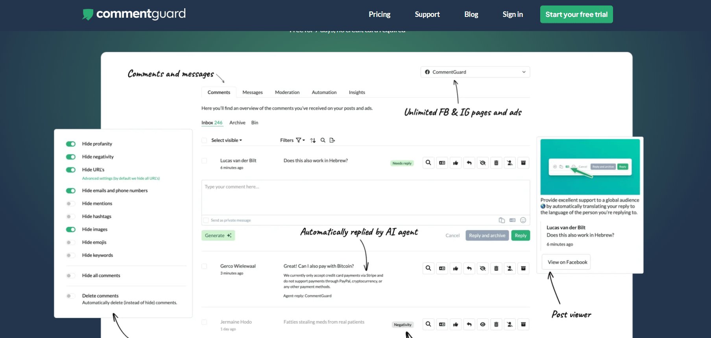Open the Pricing page link

(379, 15)
